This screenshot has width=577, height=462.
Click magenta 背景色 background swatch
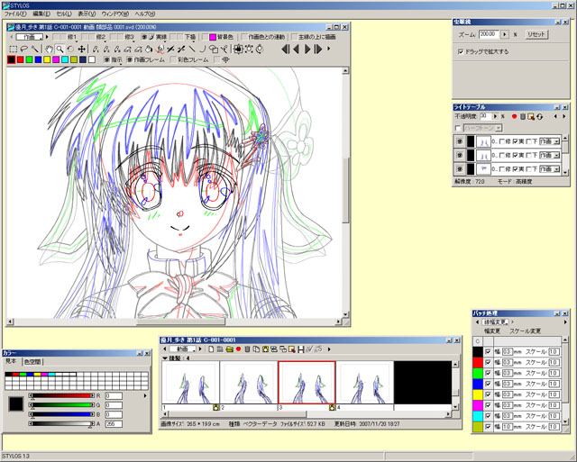(x=213, y=37)
